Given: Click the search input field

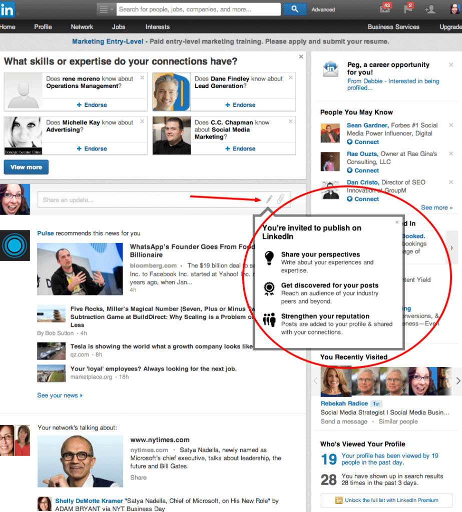Looking at the screenshot, I should 199,9.
